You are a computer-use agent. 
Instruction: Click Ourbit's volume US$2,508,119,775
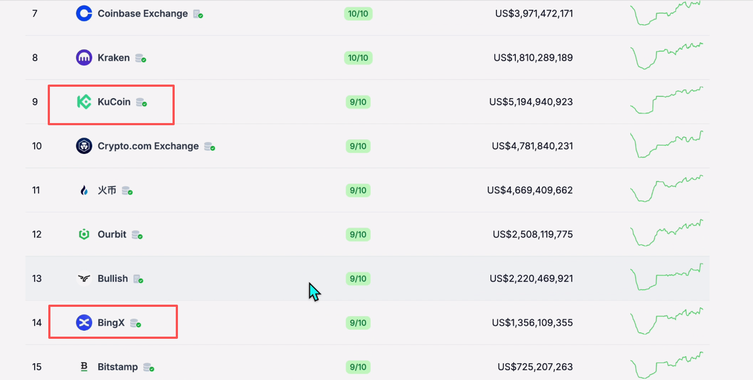tap(533, 234)
